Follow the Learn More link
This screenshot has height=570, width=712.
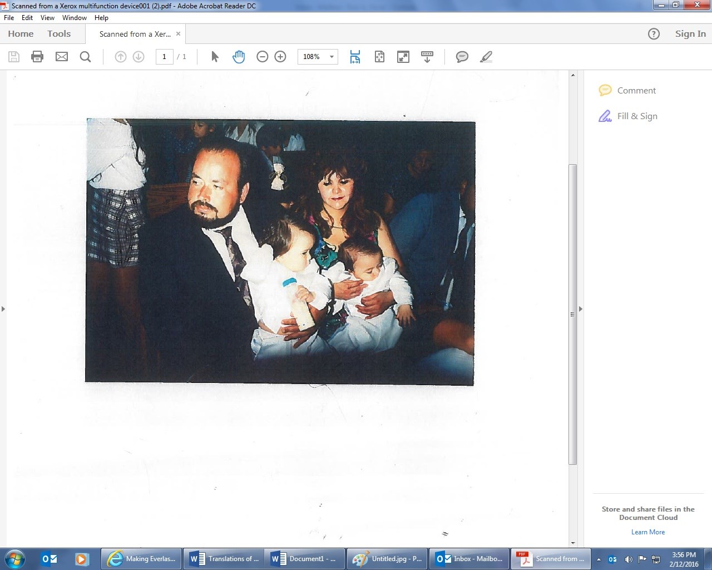[x=648, y=532]
